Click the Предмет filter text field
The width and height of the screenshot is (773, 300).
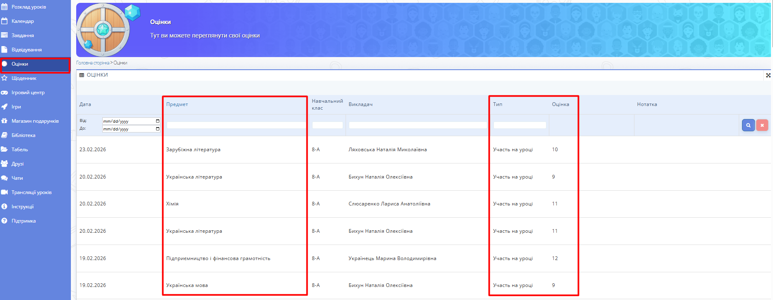pos(236,125)
